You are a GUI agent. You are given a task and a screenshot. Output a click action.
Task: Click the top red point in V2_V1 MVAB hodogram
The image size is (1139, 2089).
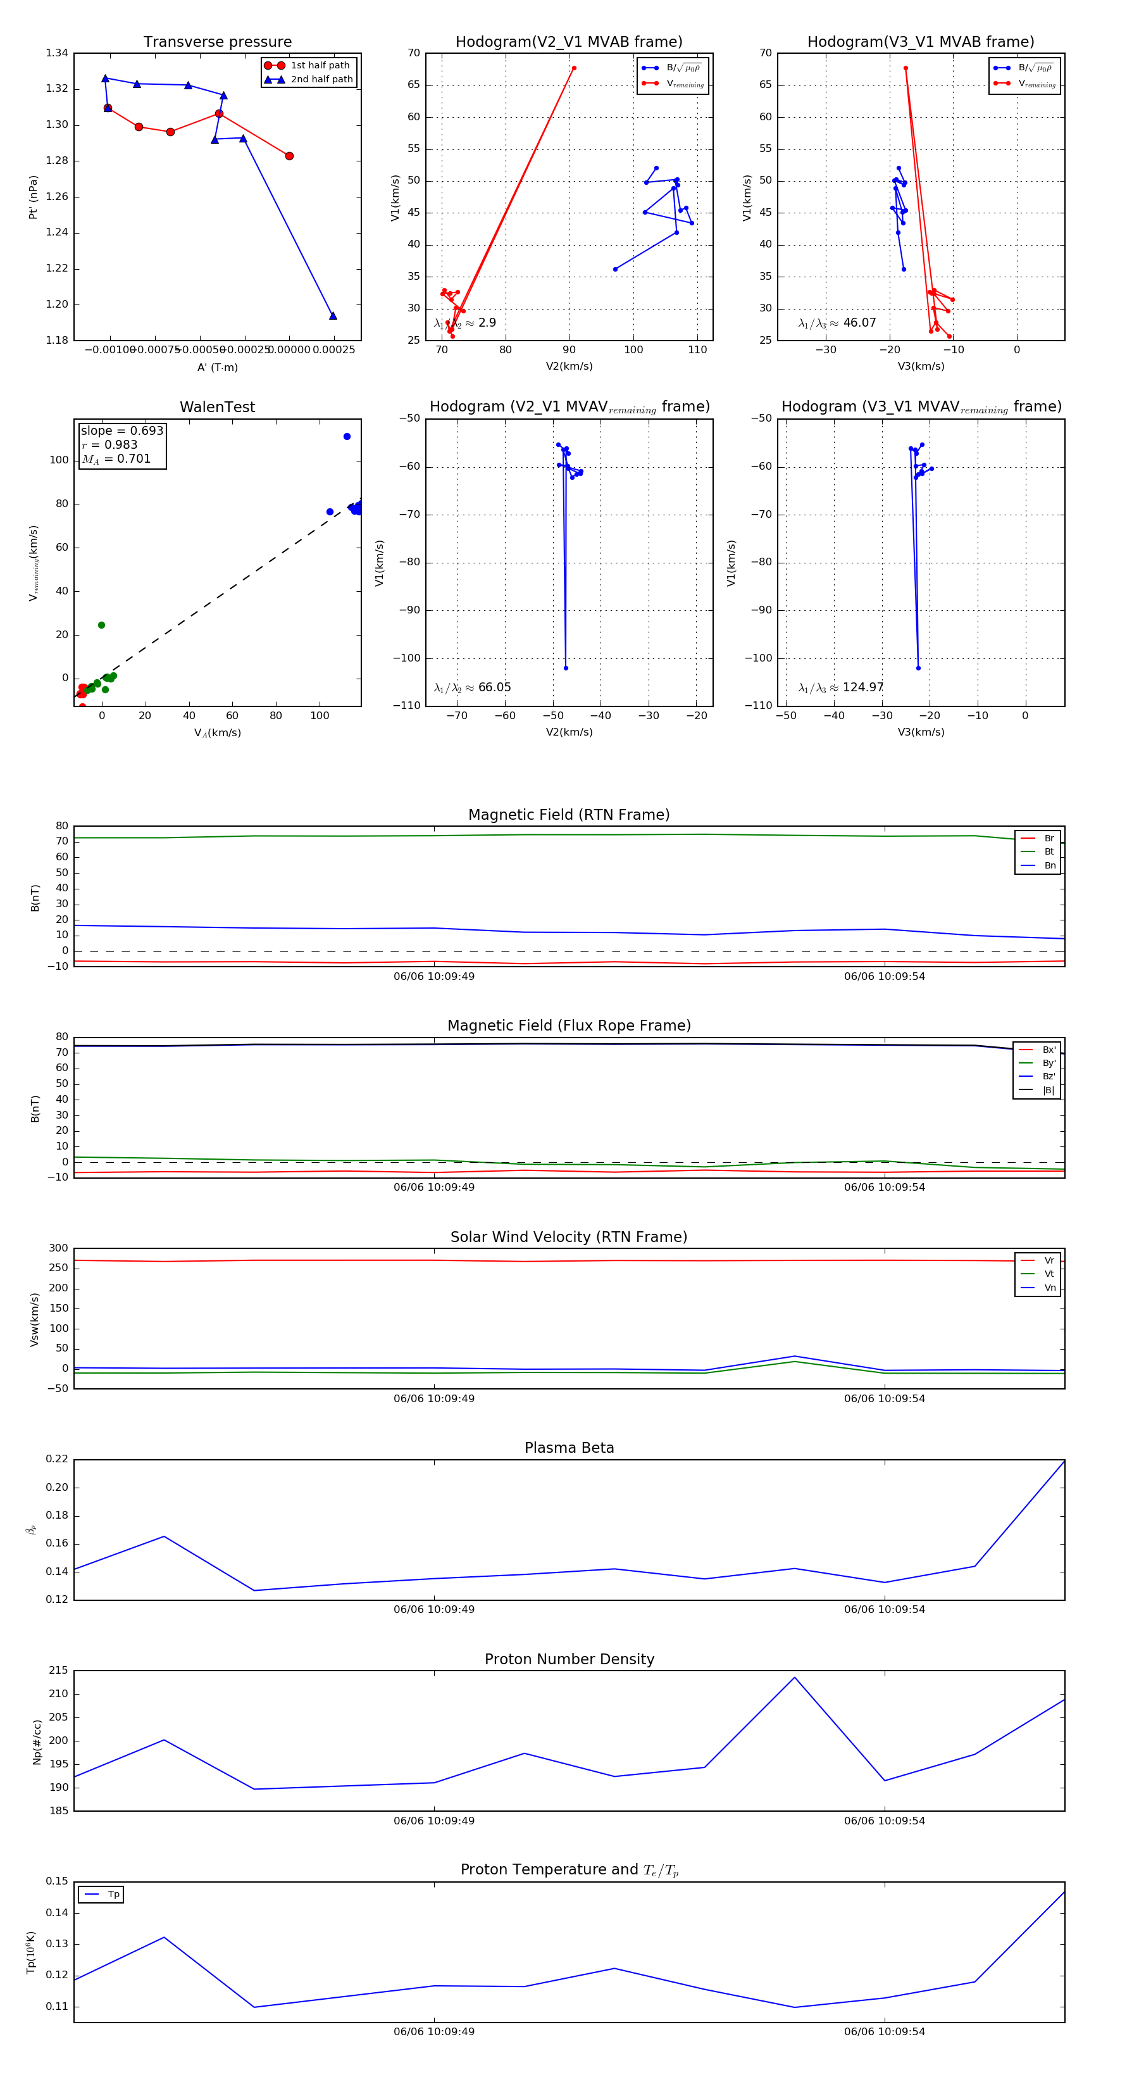[574, 68]
